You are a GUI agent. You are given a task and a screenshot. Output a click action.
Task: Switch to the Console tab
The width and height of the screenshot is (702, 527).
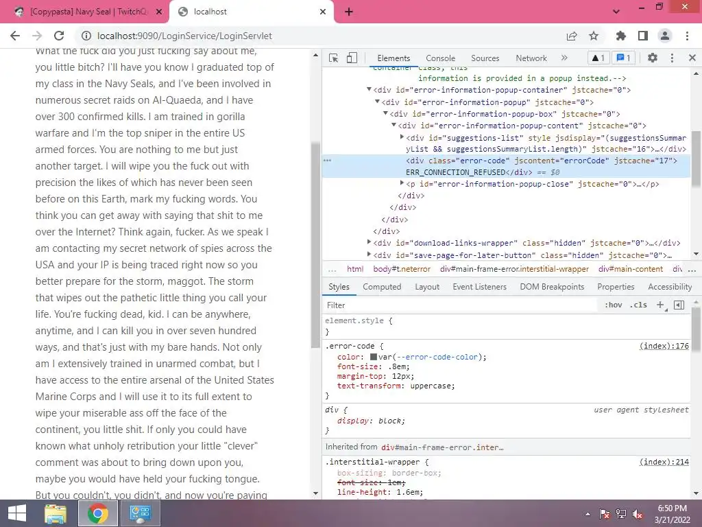[441, 58]
